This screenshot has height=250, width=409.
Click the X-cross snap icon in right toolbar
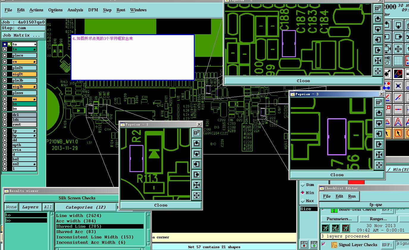(x=398, y=86)
